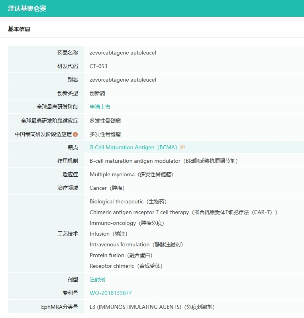Click the 泽沃基奥仑赛 page title
Viewport: 304px width, 318px height.
[x=27, y=8]
